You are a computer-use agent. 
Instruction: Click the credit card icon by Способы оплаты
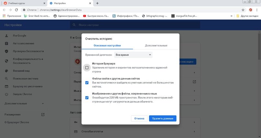pyautogui.click(x=76, y=132)
